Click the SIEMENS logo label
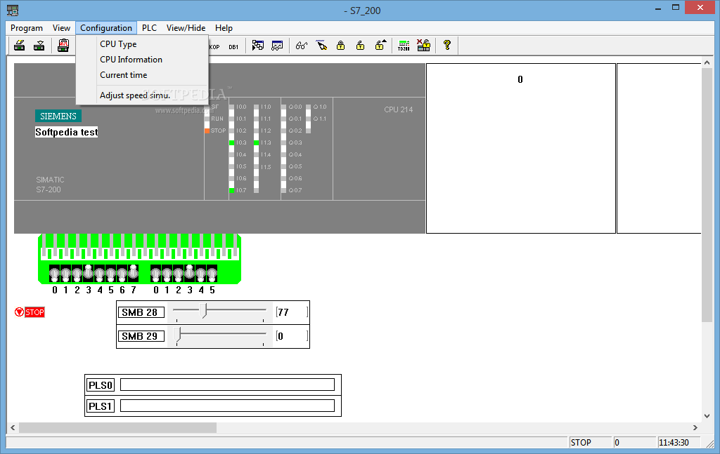Image resolution: width=720 pixels, height=454 pixels. click(x=58, y=116)
